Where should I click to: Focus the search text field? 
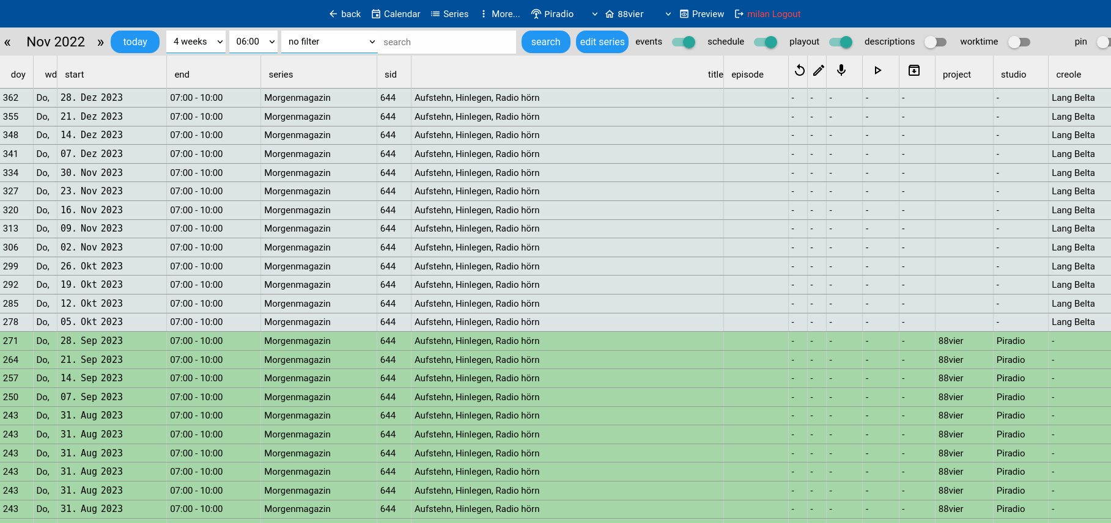point(447,42)
